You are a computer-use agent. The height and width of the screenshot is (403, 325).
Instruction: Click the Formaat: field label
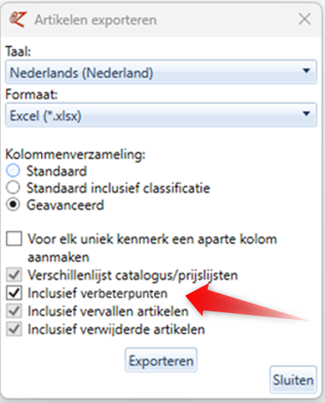click(x=32, y=94)
